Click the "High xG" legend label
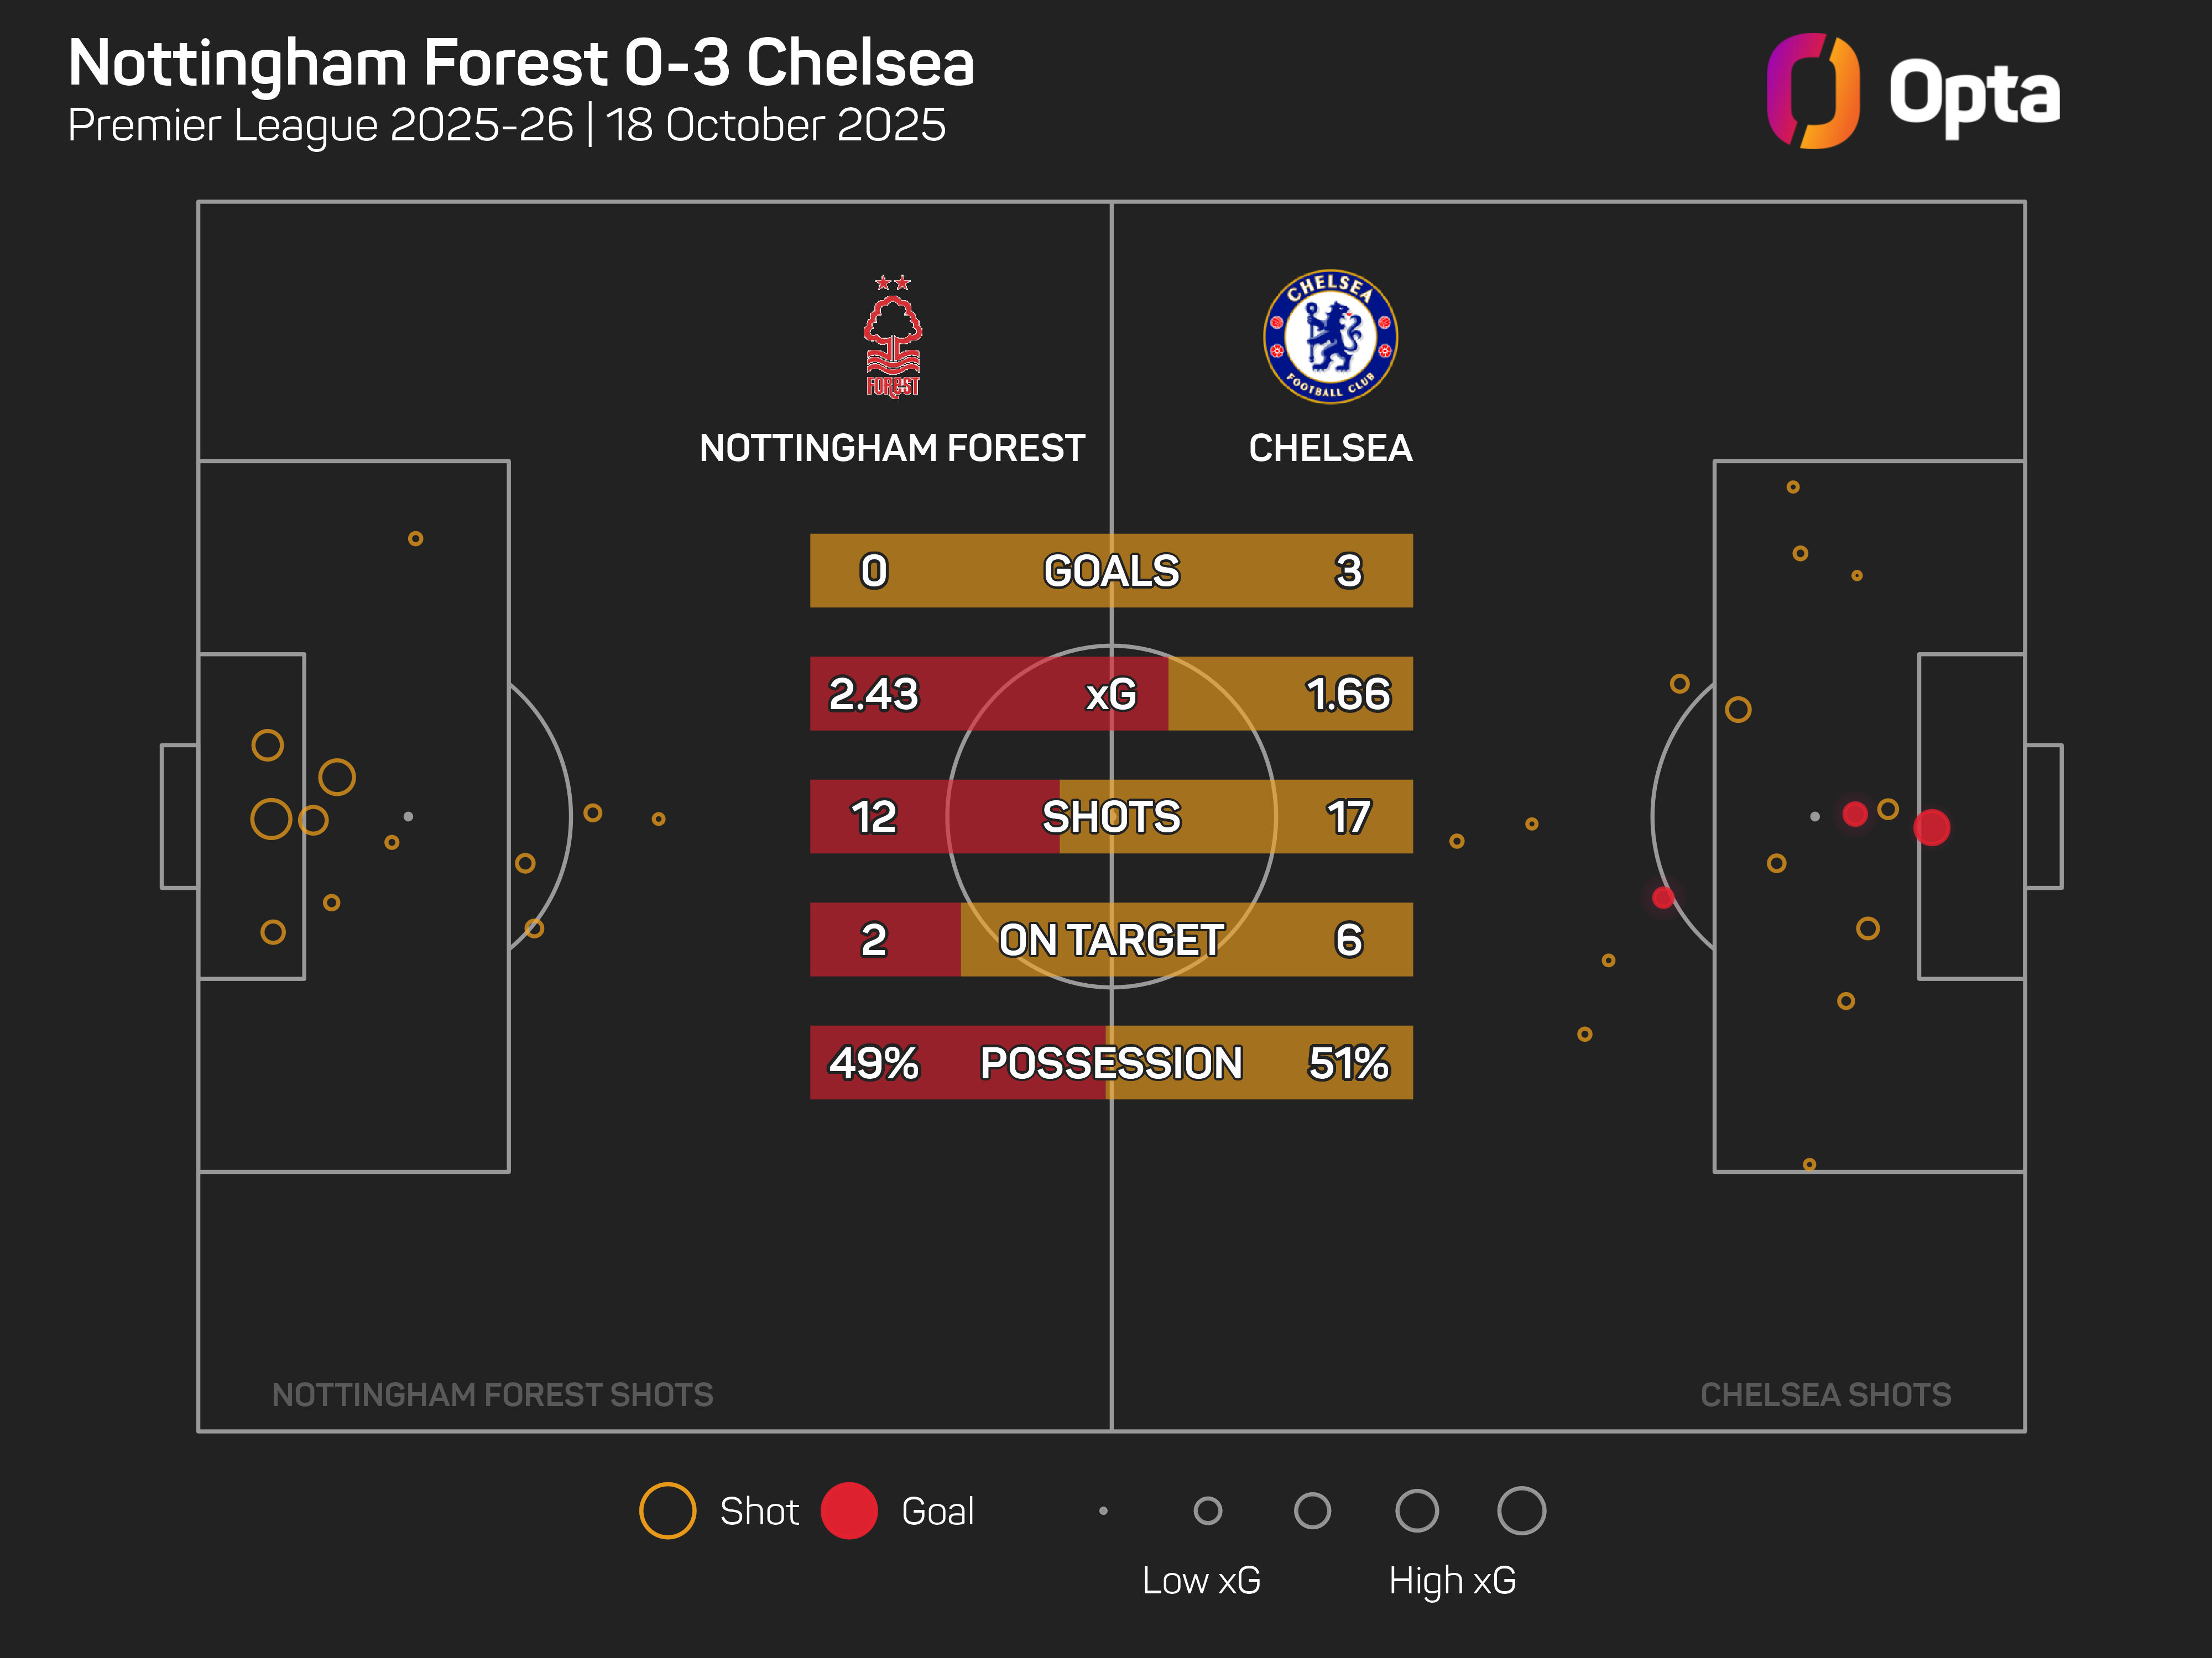Viewport: 2212px width, 1658px height. (1452, 1580)
